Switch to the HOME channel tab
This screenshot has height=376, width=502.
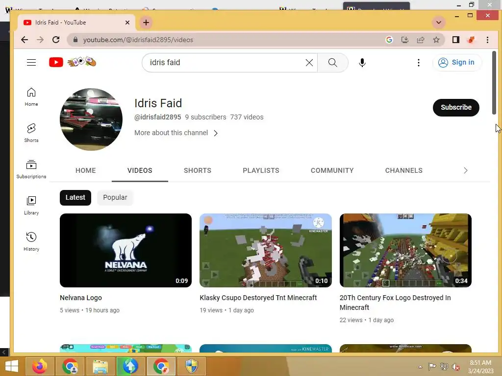point(85,170)
